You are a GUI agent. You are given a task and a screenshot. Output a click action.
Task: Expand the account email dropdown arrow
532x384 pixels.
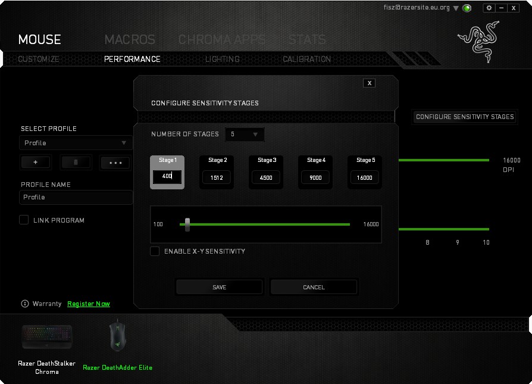[456, 8]
